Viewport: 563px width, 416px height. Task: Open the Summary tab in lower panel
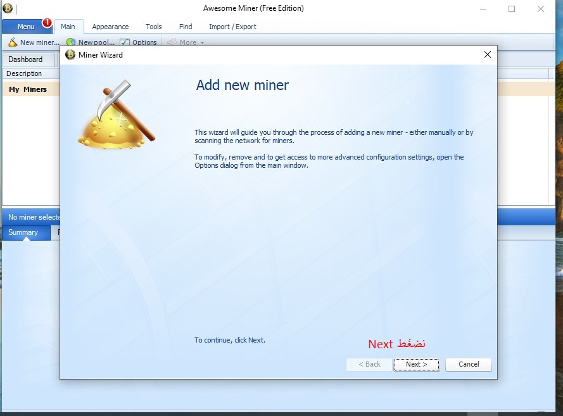pyautogui.click(x=26, y=232)
